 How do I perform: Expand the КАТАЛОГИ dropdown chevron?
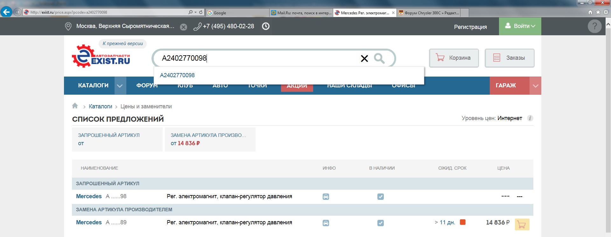(x=120, y=86)
